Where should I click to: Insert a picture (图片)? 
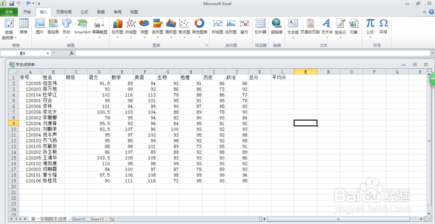(x=40, y=27)
